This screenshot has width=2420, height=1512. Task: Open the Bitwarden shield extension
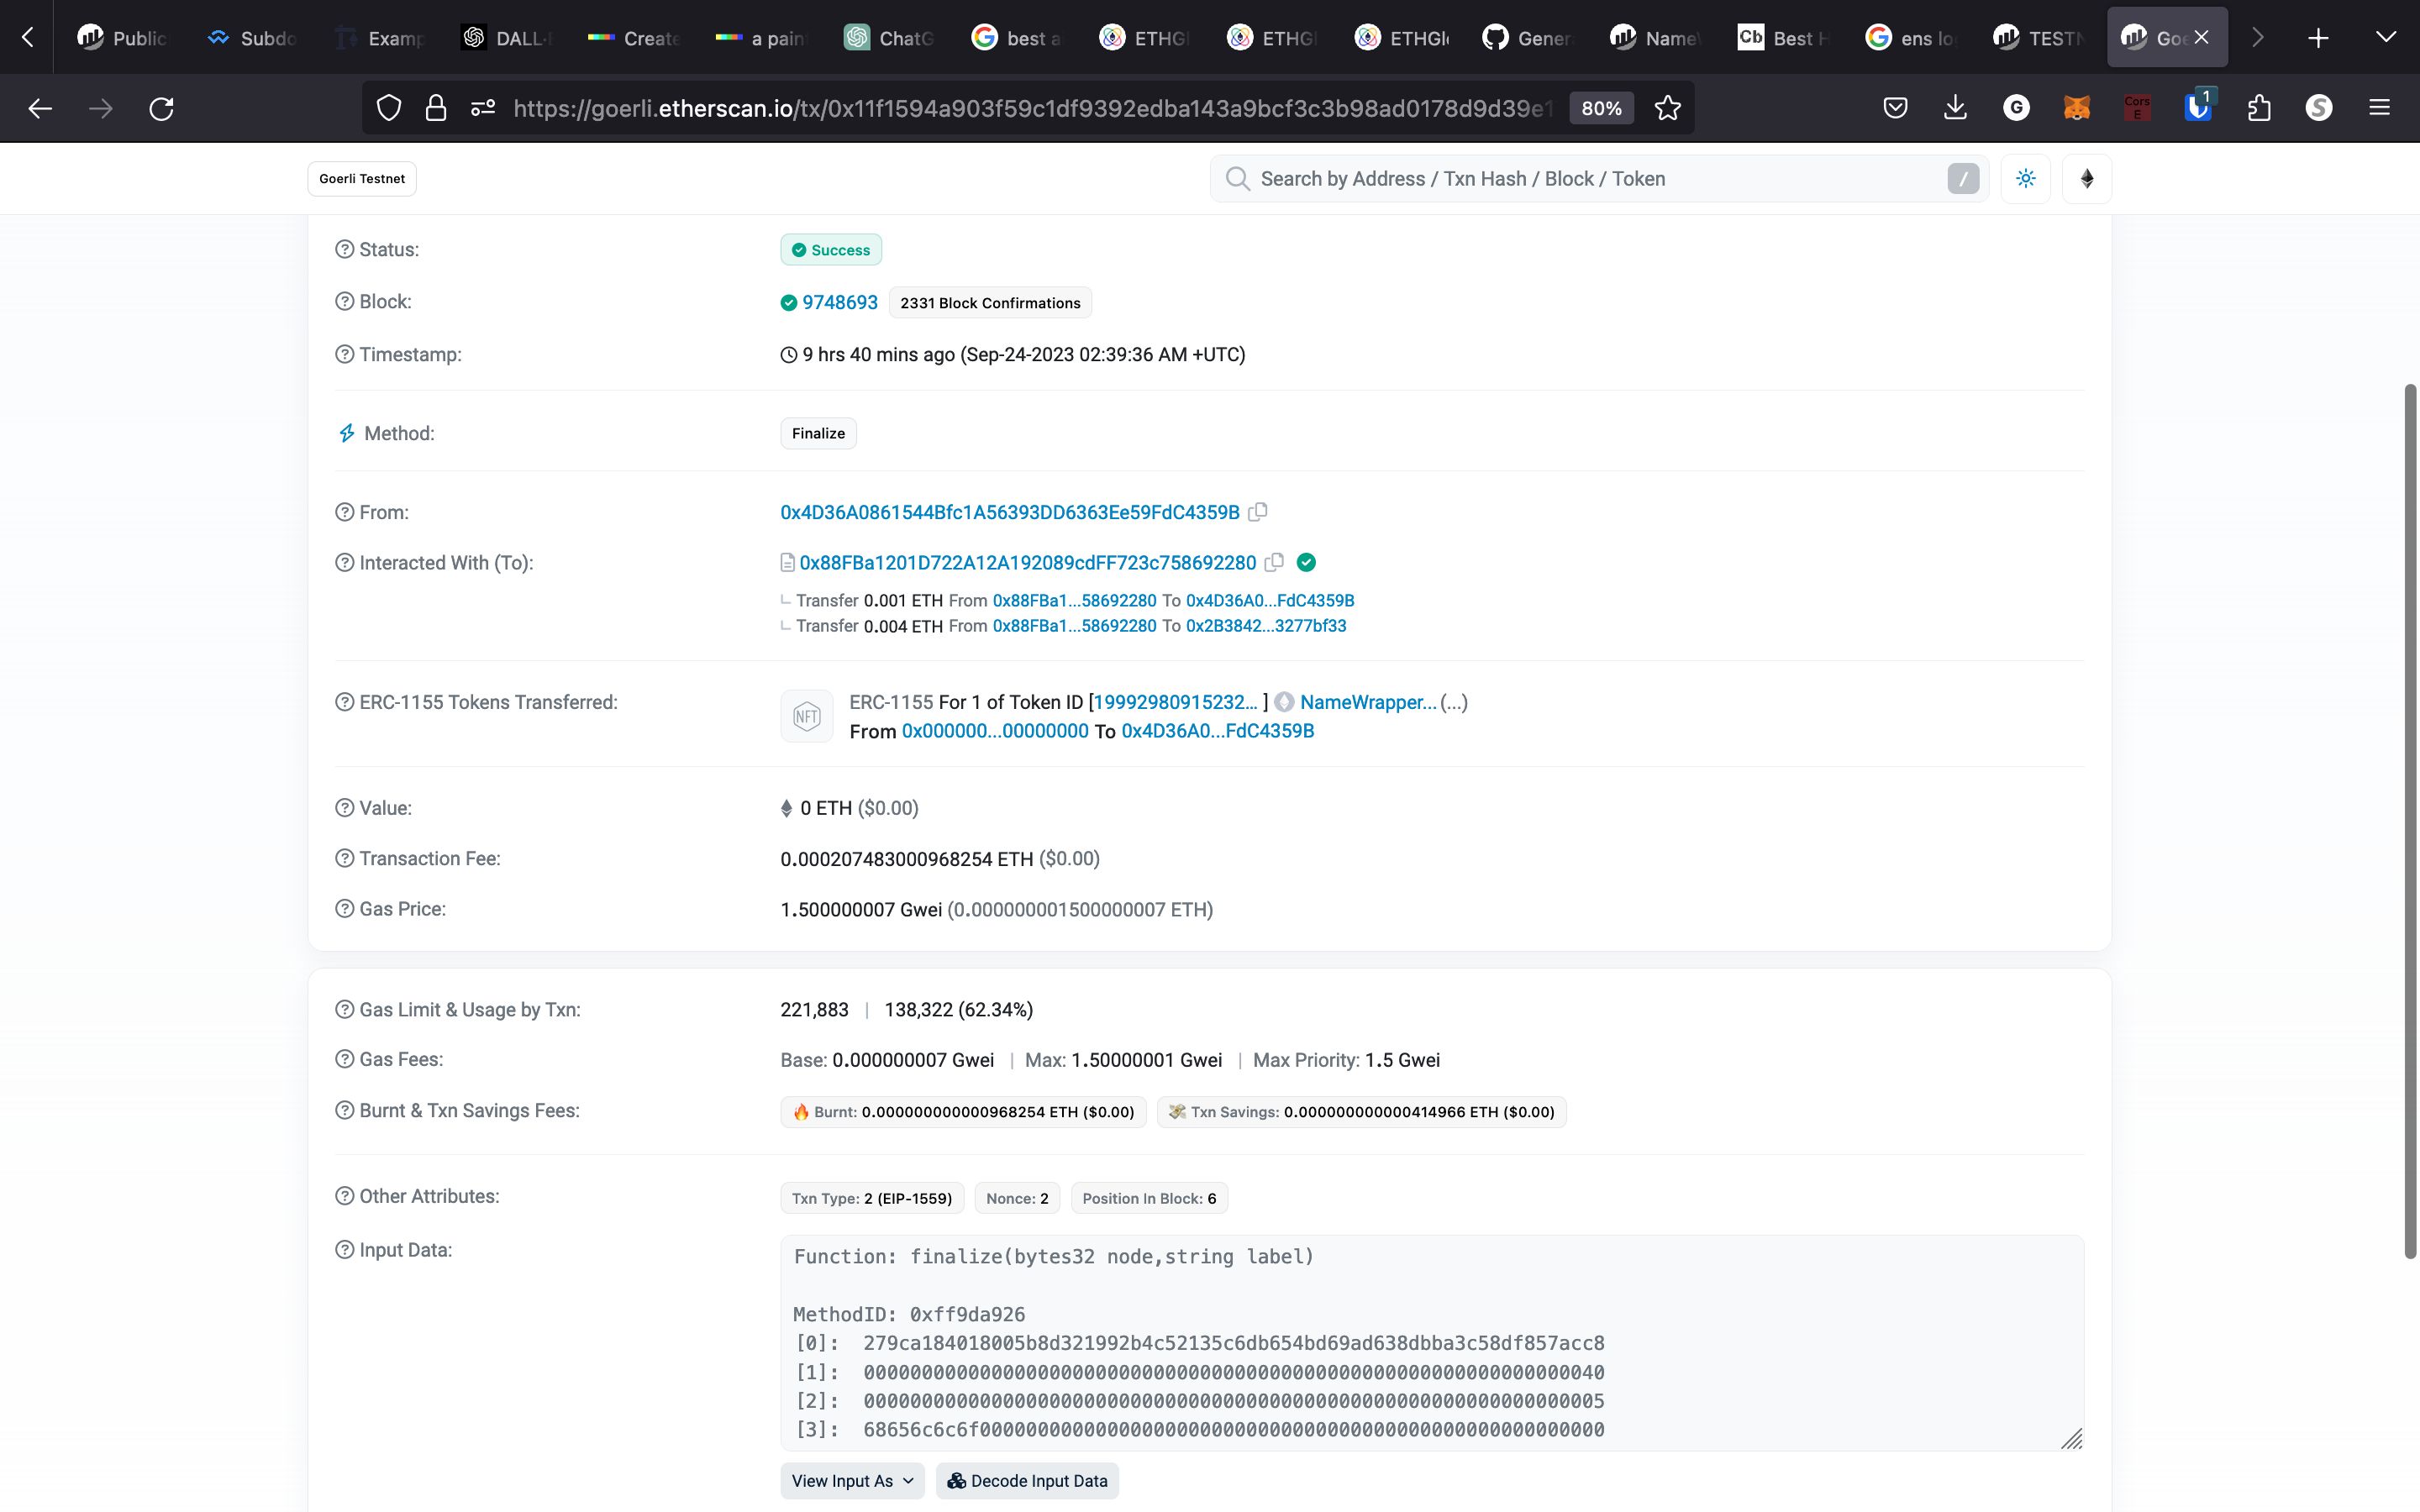tap(2197, 106)
